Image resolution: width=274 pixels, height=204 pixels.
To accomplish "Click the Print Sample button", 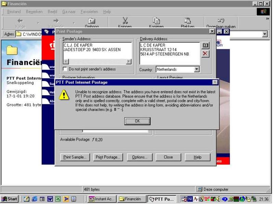I will pos(75,157).
